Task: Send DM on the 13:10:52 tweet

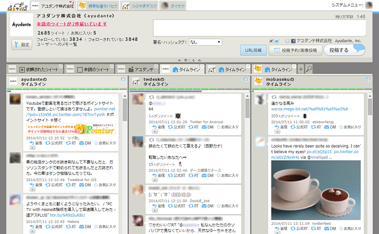Action: (x=85, y=143)
